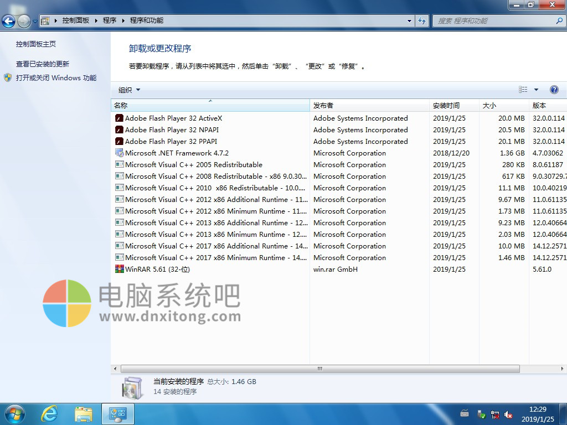Select Visual C++ 2013 x86 Minimum Runtime icon
Screen dimensions: 567x425
120,234
